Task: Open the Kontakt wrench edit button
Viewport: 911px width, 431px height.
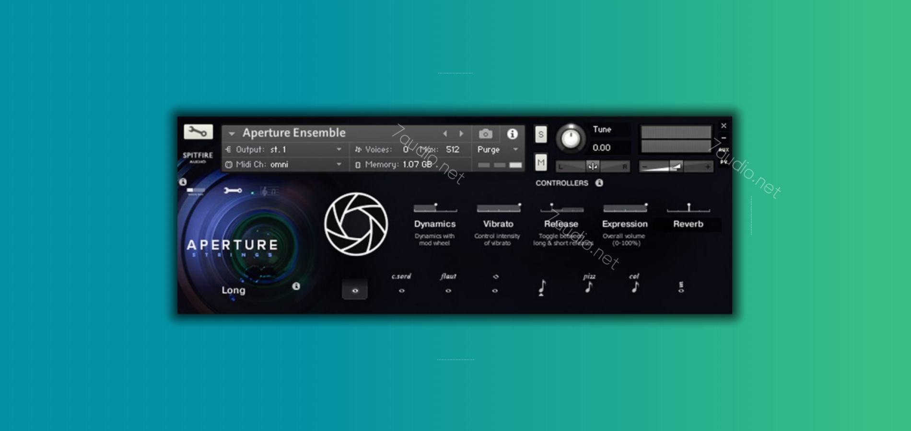Action: pos(198,132)
